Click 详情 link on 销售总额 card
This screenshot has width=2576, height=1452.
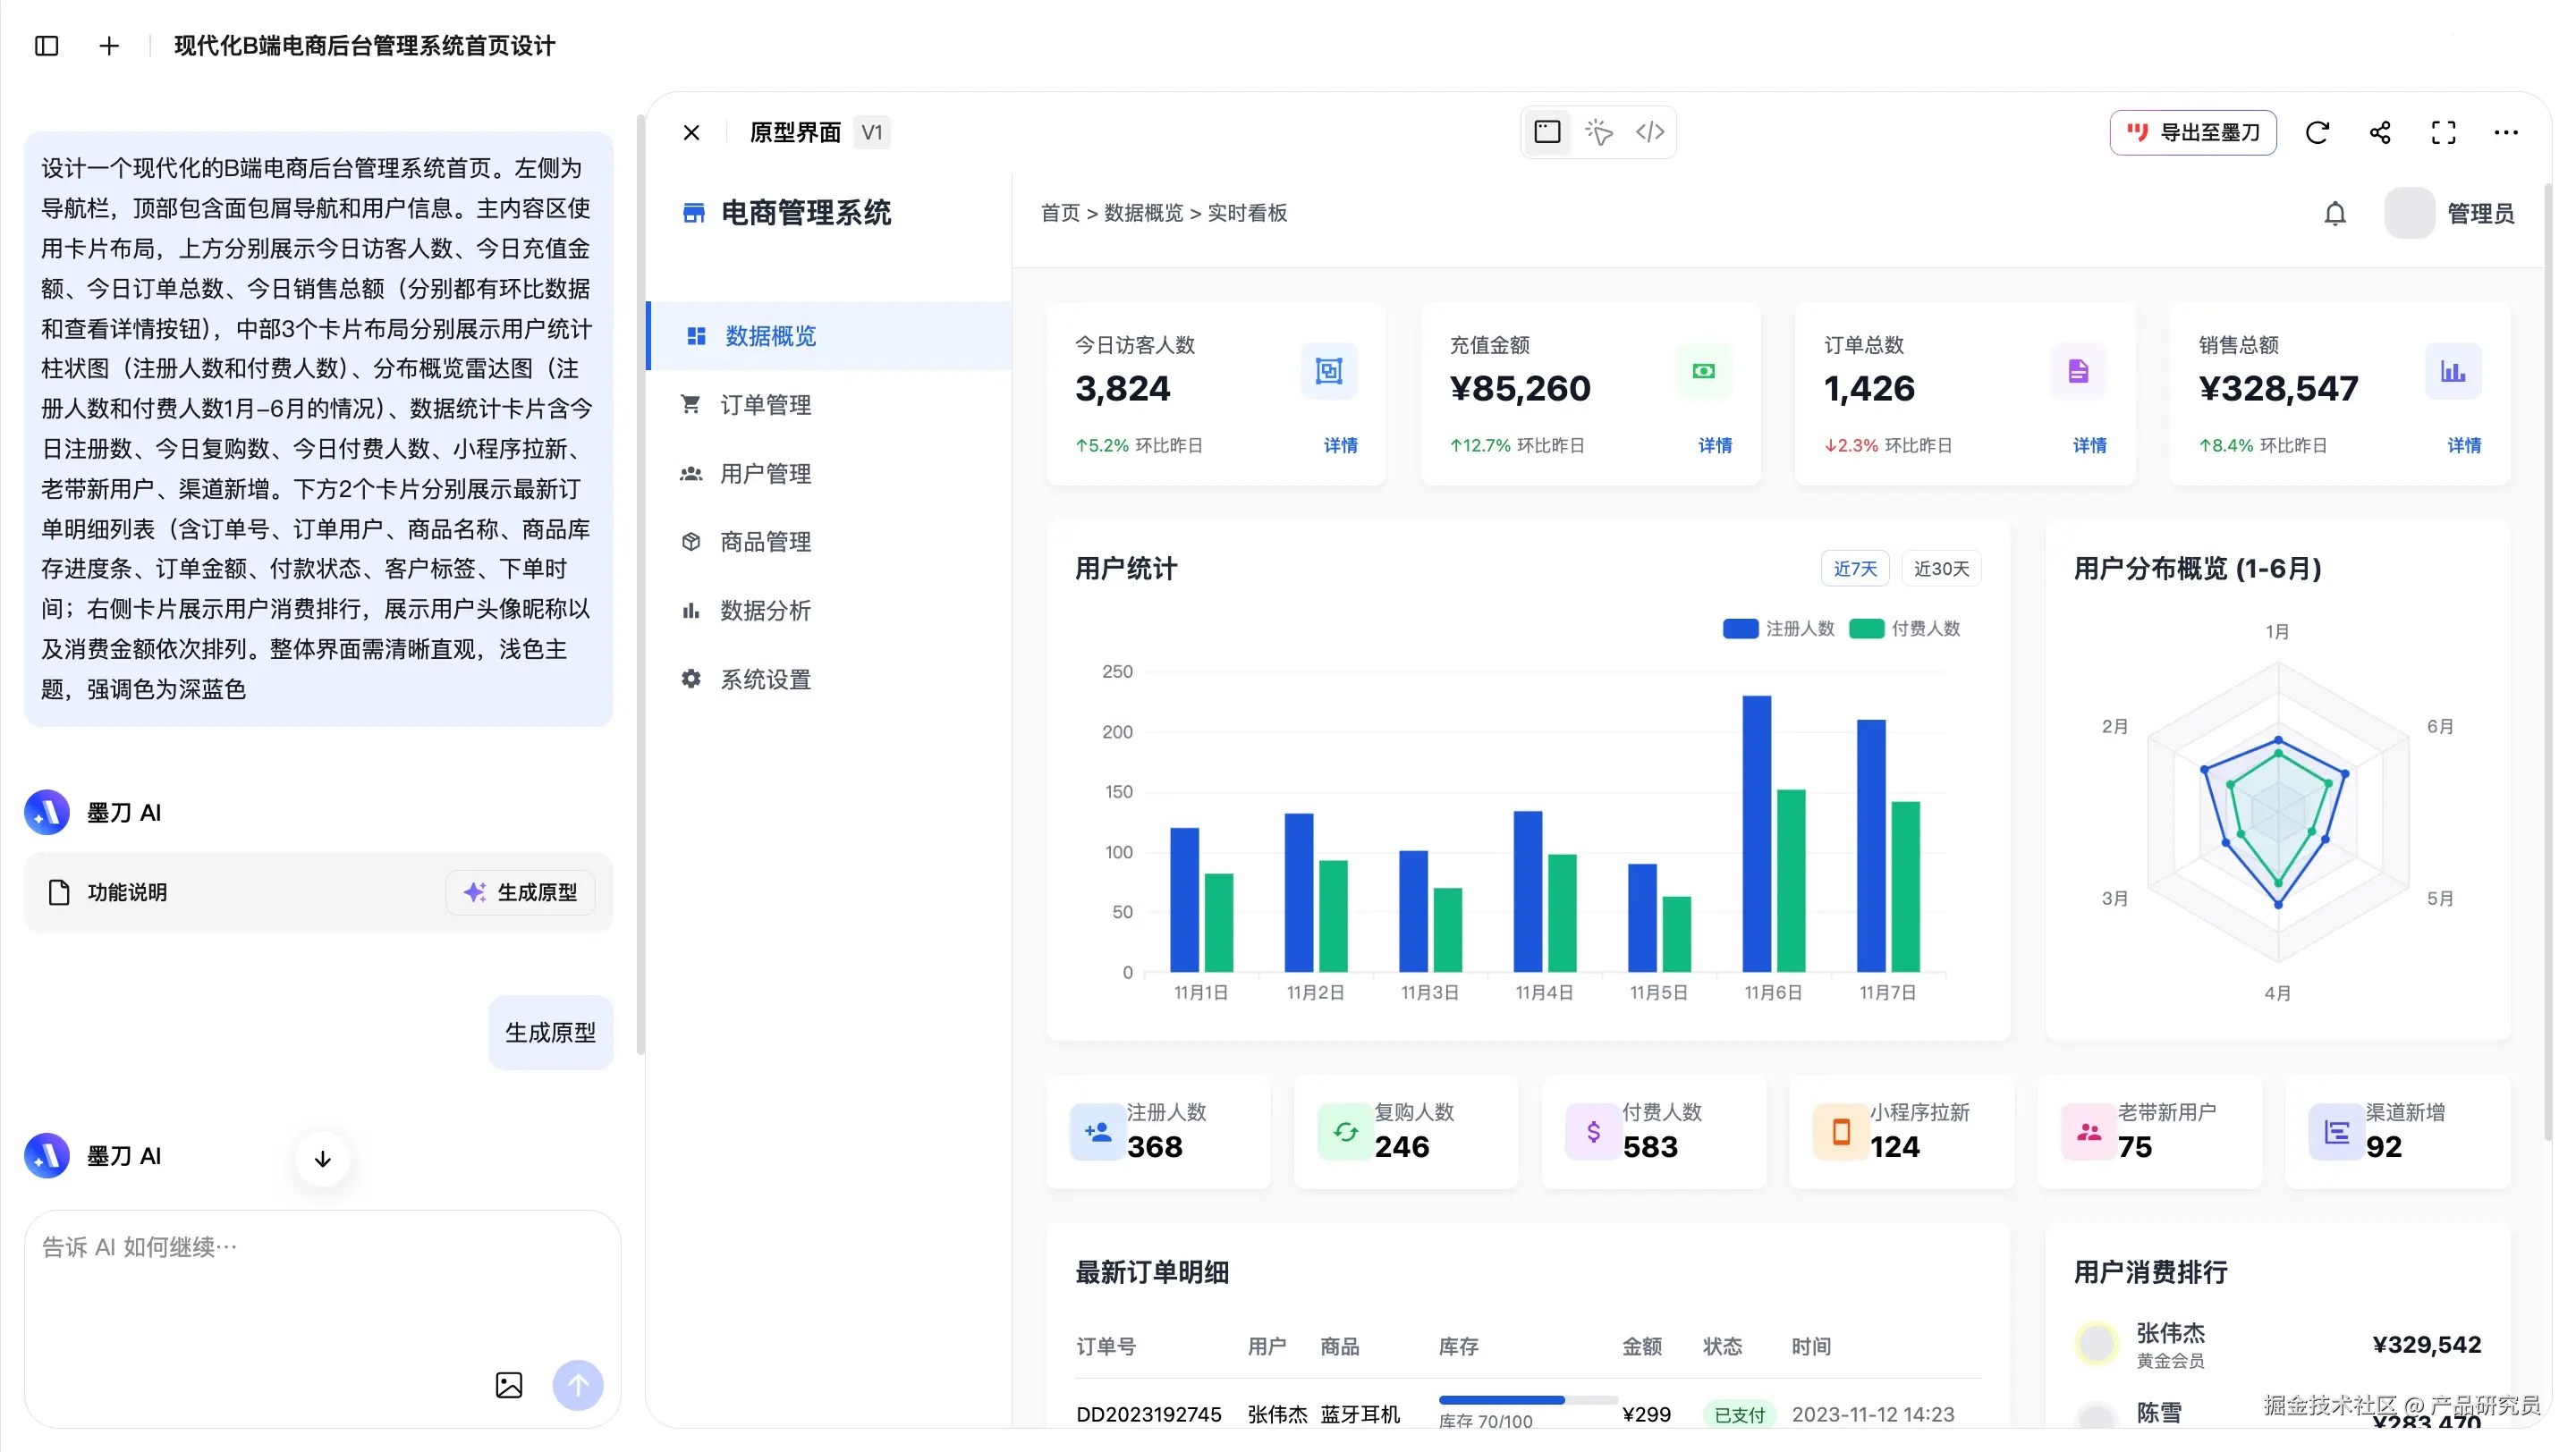(2464, 445)
